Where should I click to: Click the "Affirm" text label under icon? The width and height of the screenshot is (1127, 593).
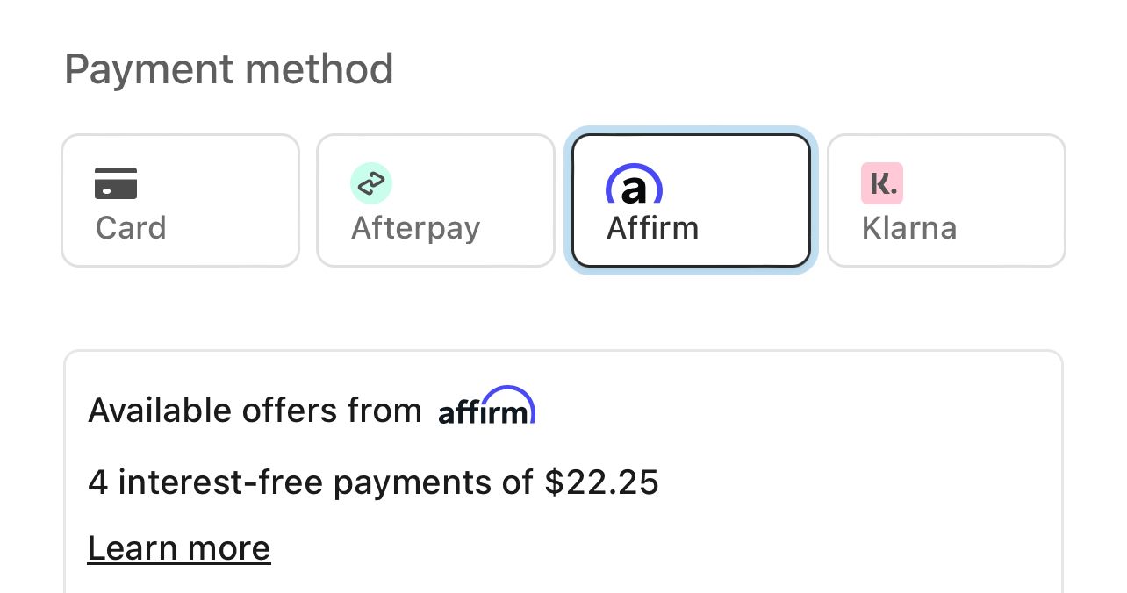point(653,228)
